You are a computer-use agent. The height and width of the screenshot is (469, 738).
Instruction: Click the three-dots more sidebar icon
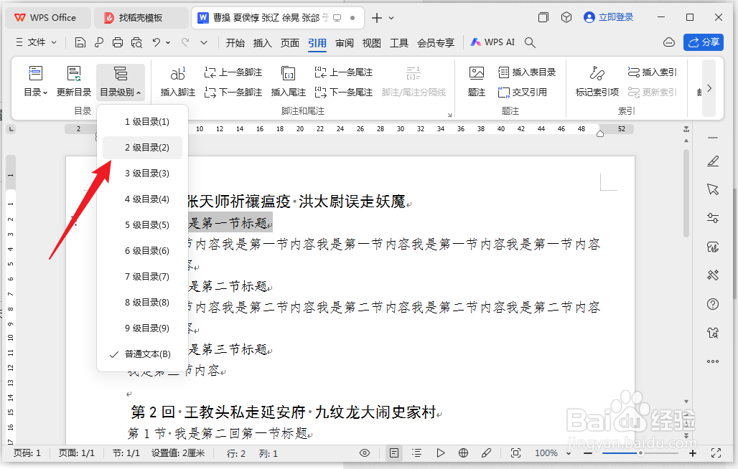tap(713, 361)
